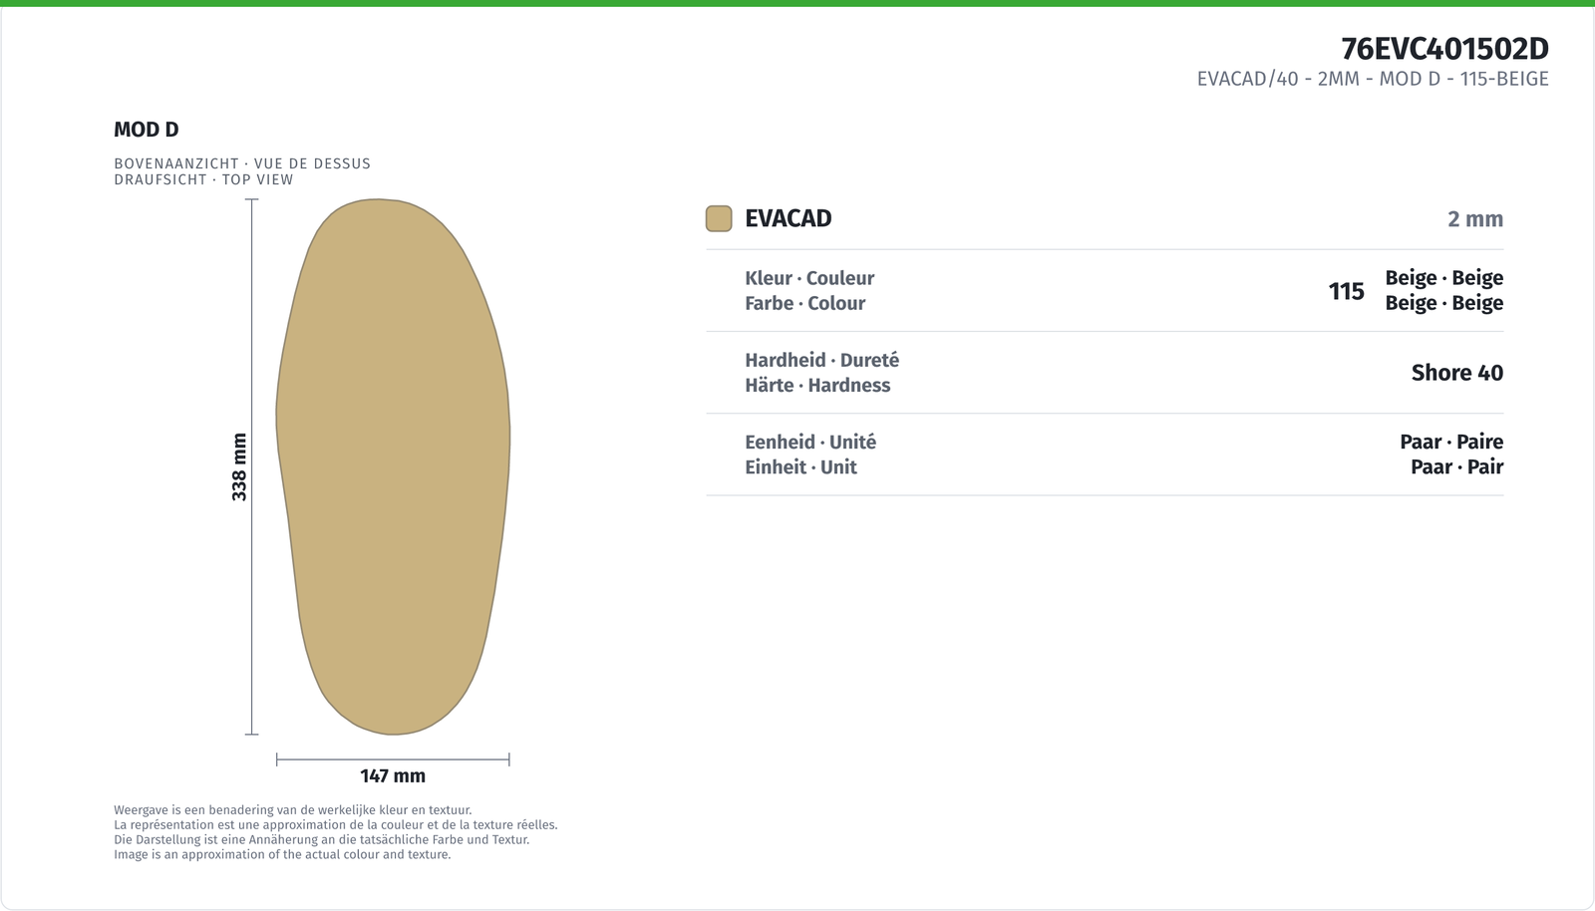Select the beige insole shape image
Screen dimensions: 1595x911
tap(393, 466)
